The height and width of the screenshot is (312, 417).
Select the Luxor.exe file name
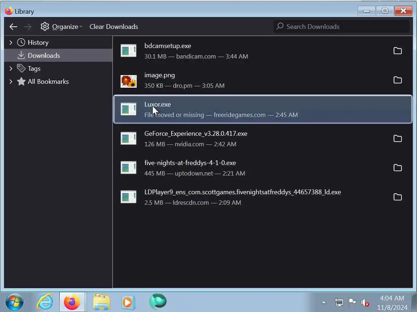(x=157, y=104)
